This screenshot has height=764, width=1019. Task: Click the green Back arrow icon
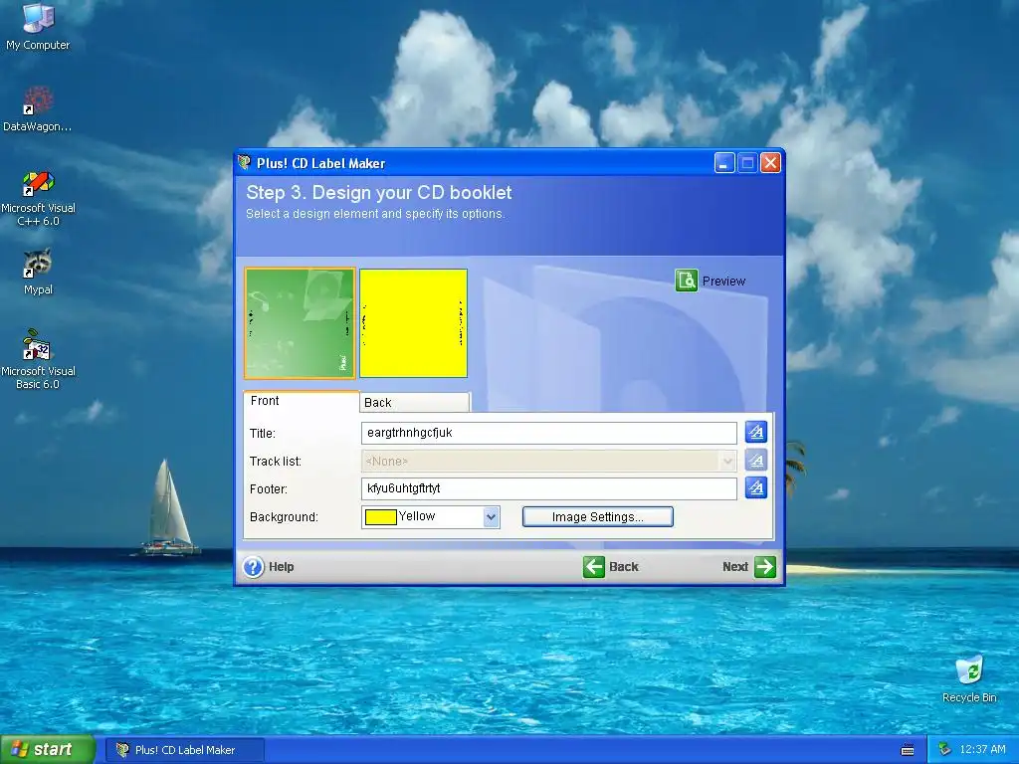click(593, 566)
